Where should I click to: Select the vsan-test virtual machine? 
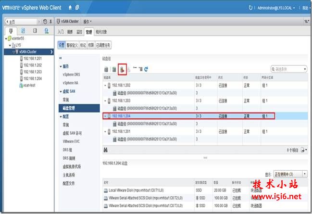27,86
